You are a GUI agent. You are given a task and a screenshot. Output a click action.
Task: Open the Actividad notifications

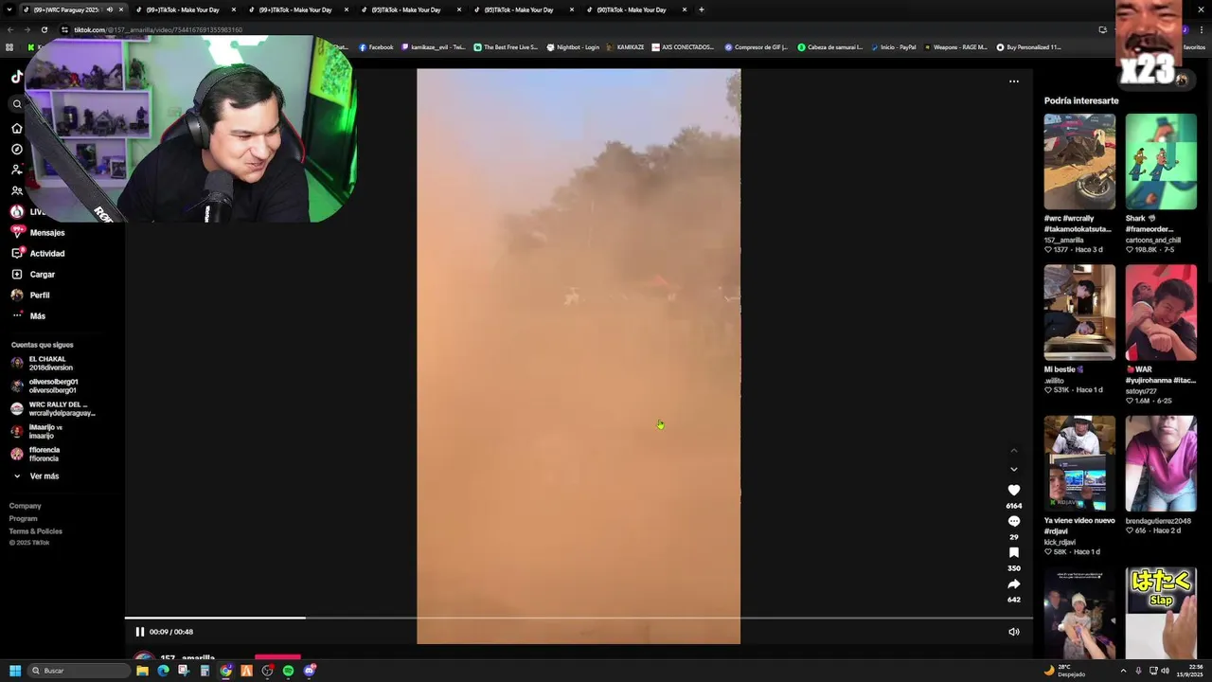(38, 254)
